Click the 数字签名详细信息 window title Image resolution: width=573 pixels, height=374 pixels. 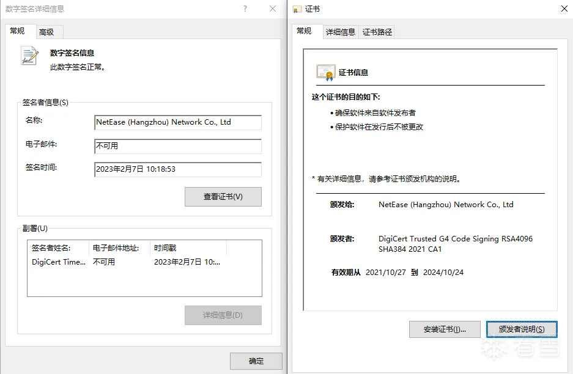35,9
